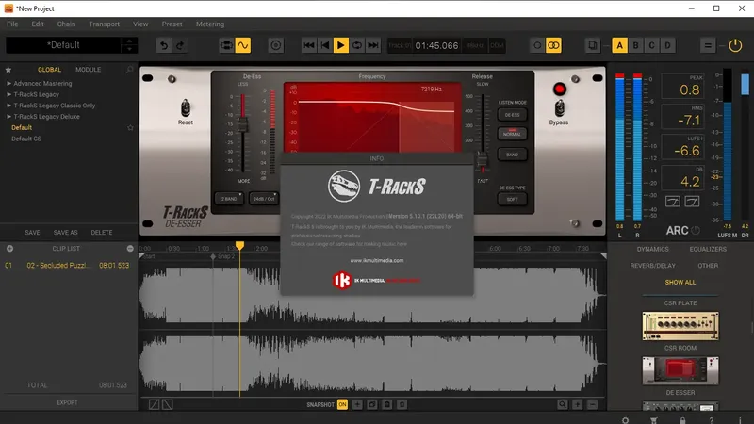Click the waveform zoom magnifier icon
754x424 pixels.
[562, 404]
